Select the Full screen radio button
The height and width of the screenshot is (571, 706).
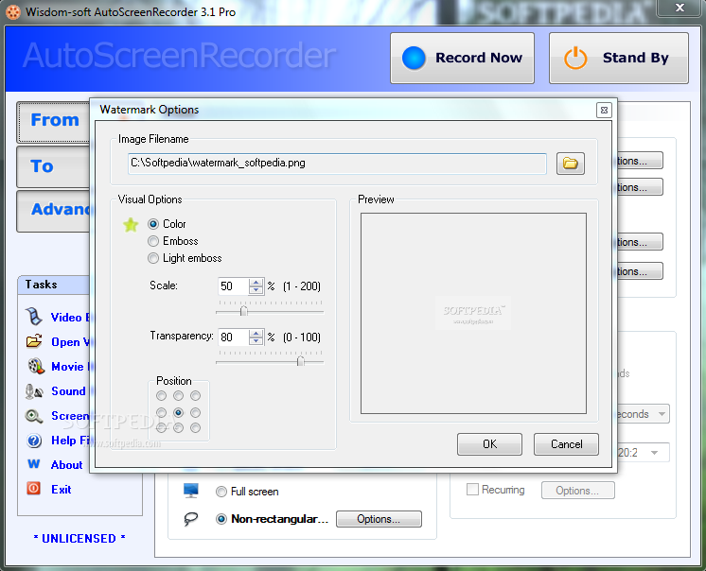[x=221, y=492]
